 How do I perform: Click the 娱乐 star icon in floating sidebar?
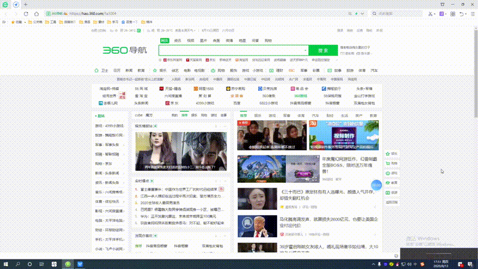click(388, 154)
